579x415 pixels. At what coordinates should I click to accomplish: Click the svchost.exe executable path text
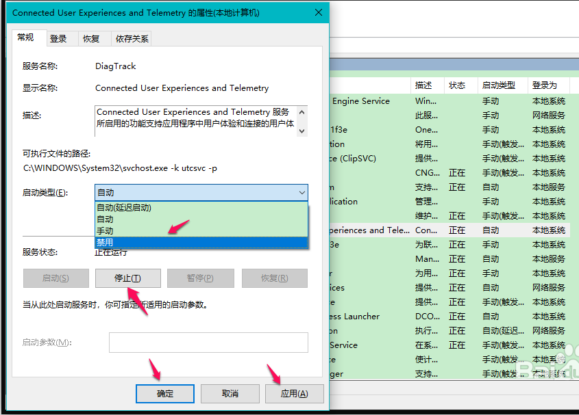point(120,168)
